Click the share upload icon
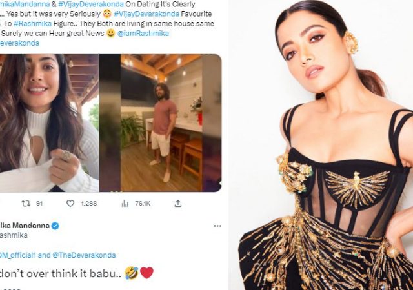Viewport: 413px width, 290px height. point(178,204)
